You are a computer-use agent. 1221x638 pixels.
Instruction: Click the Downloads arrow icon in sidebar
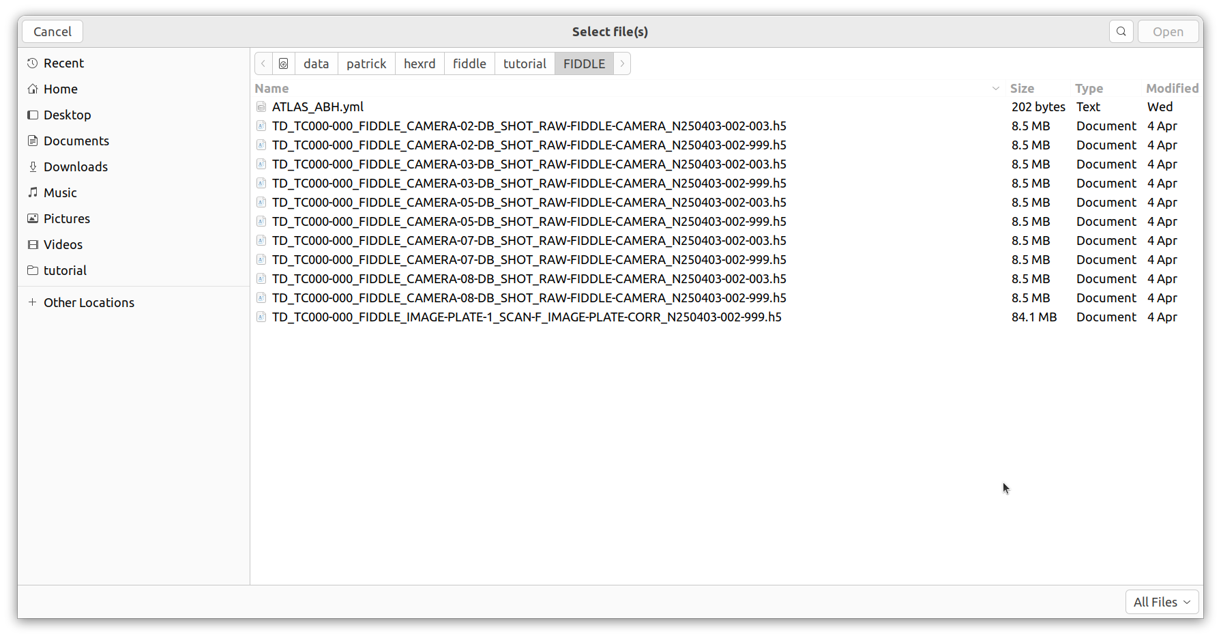pyautogui.click(x=33, y=167)
